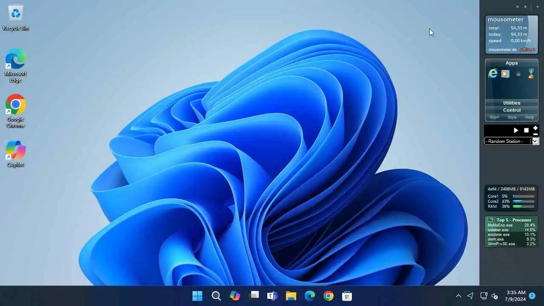Play the radio station in the radio gadget

(516, 130)
